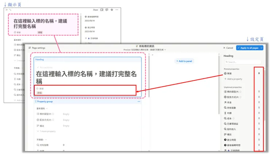Pin the 本金 property

[259, 102]
